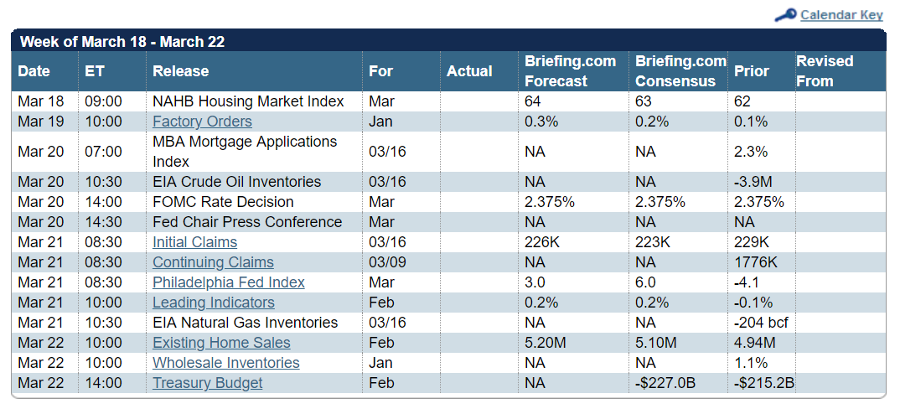The height and width of the screenshot is (414, 900).
Task: Open the Continuing Claims link
Action: point(213,262)
